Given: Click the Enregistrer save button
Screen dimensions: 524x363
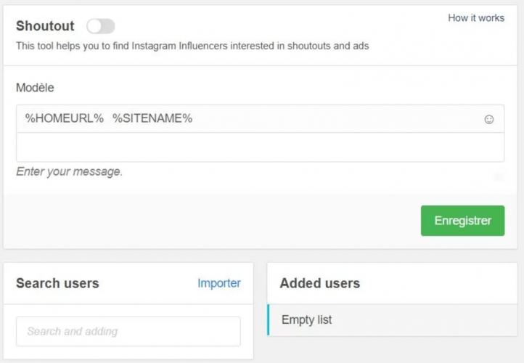Looking at the screenshot, I should point(462,221).
